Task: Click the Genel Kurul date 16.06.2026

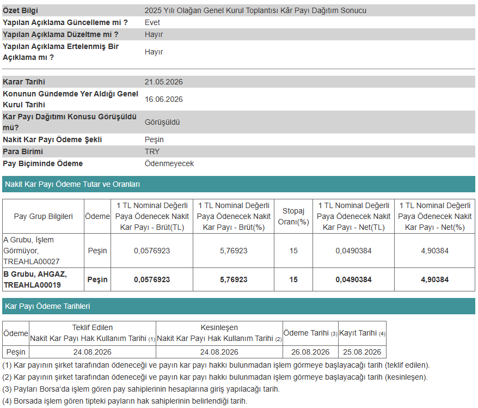Action: [163, 99]
